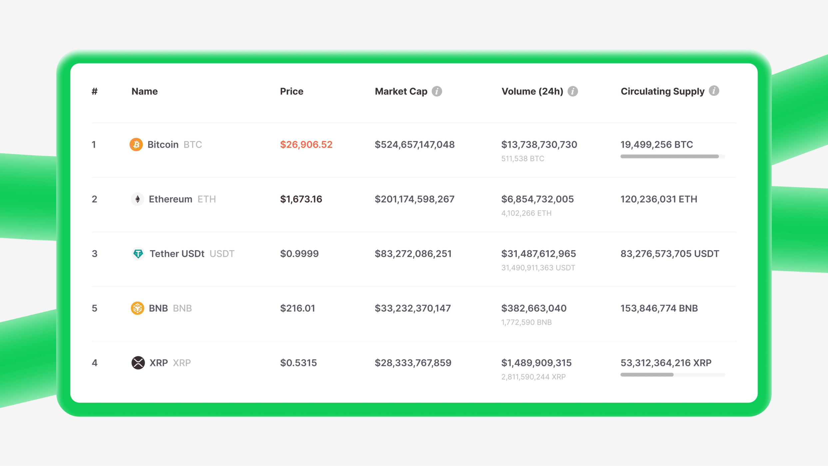Click BNB volume $382,663,040

(x=534, y=308)
